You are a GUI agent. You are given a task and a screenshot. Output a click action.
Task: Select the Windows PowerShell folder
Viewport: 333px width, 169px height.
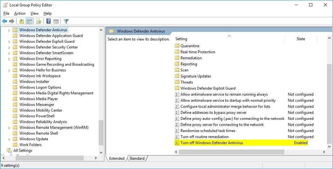(x=37, y=116)
